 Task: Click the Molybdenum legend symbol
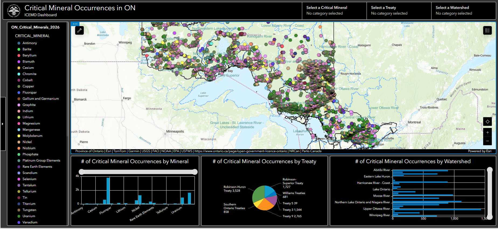click(x=19, y=136)
